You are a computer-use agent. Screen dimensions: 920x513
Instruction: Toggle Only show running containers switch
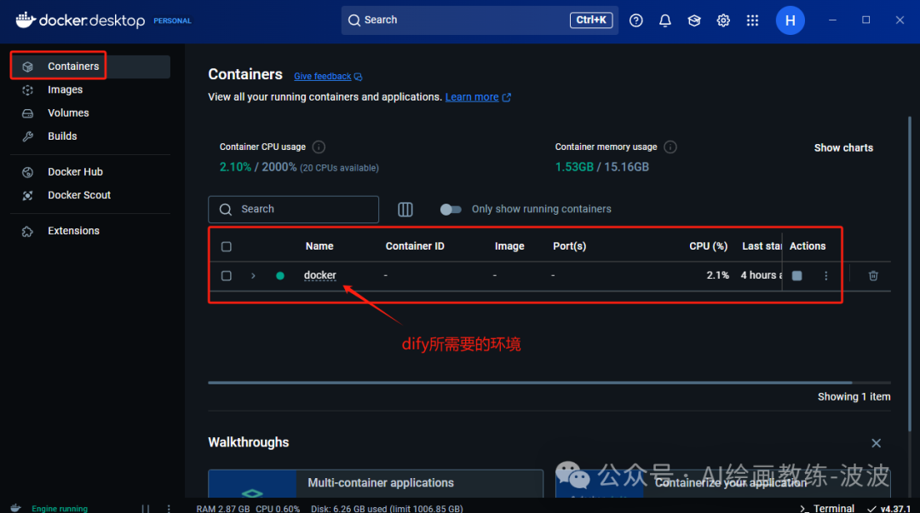tap(451, 210)
